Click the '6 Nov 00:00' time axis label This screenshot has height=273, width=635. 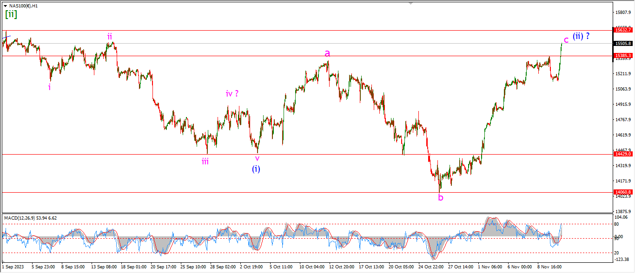coord(520,267)
